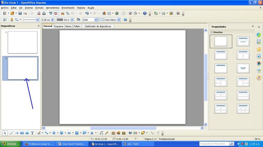Select the Text tool in drawing toolbar
Viewport: 263px width, 147px height.
pyautogui.click(x=32, y=133)
